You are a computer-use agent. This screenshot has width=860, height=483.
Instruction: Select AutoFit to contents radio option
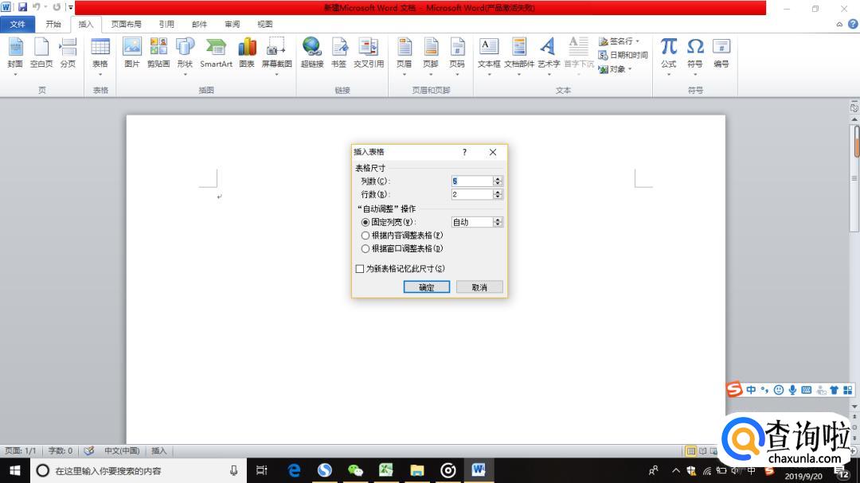365,236
